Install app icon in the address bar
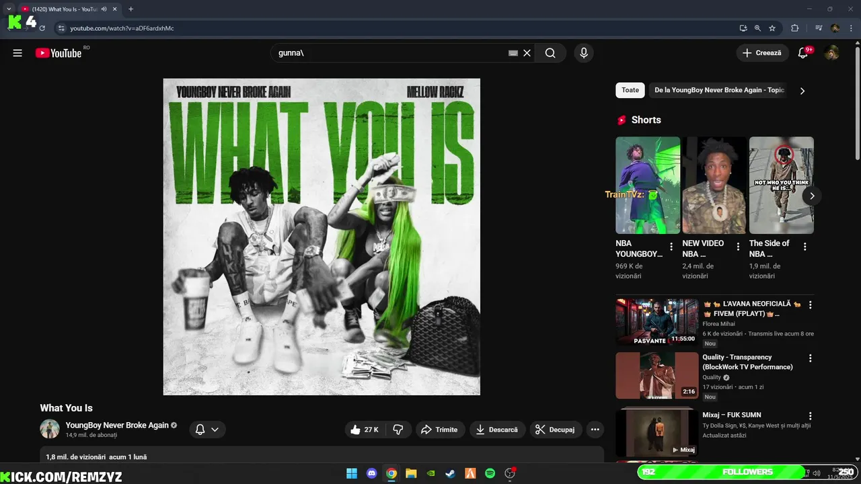The width and height of the screenshot is (861, 484). tap(743, 28)
